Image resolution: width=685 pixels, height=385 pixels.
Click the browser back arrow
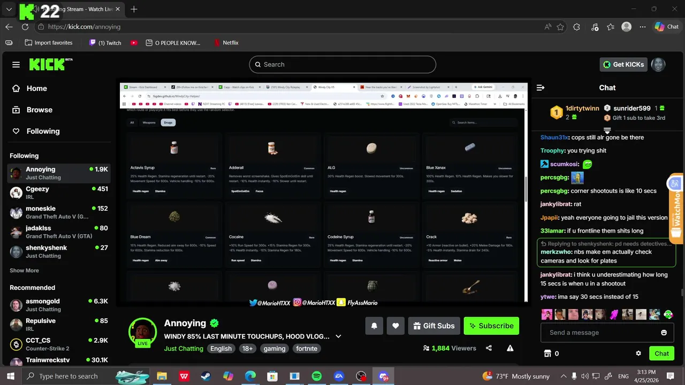[x=9, y=27]
